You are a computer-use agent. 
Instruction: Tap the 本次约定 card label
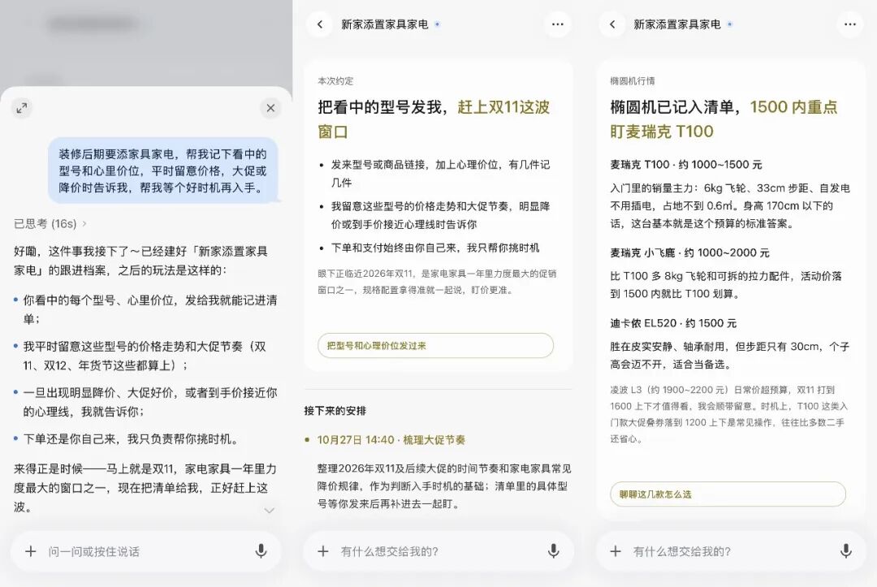[335, 81]
